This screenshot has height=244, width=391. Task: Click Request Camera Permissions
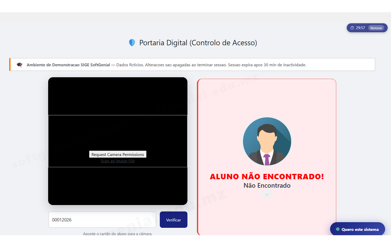tap(118, 154)
